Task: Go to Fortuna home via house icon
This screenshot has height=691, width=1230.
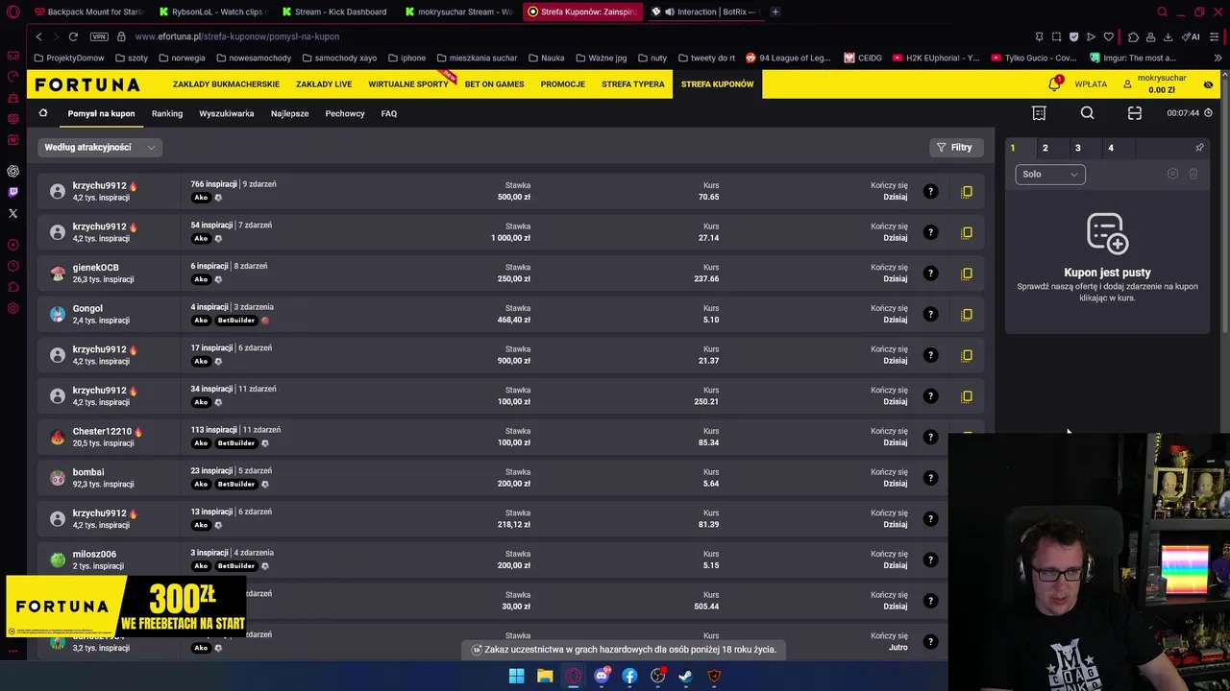Action: (43, 113)
